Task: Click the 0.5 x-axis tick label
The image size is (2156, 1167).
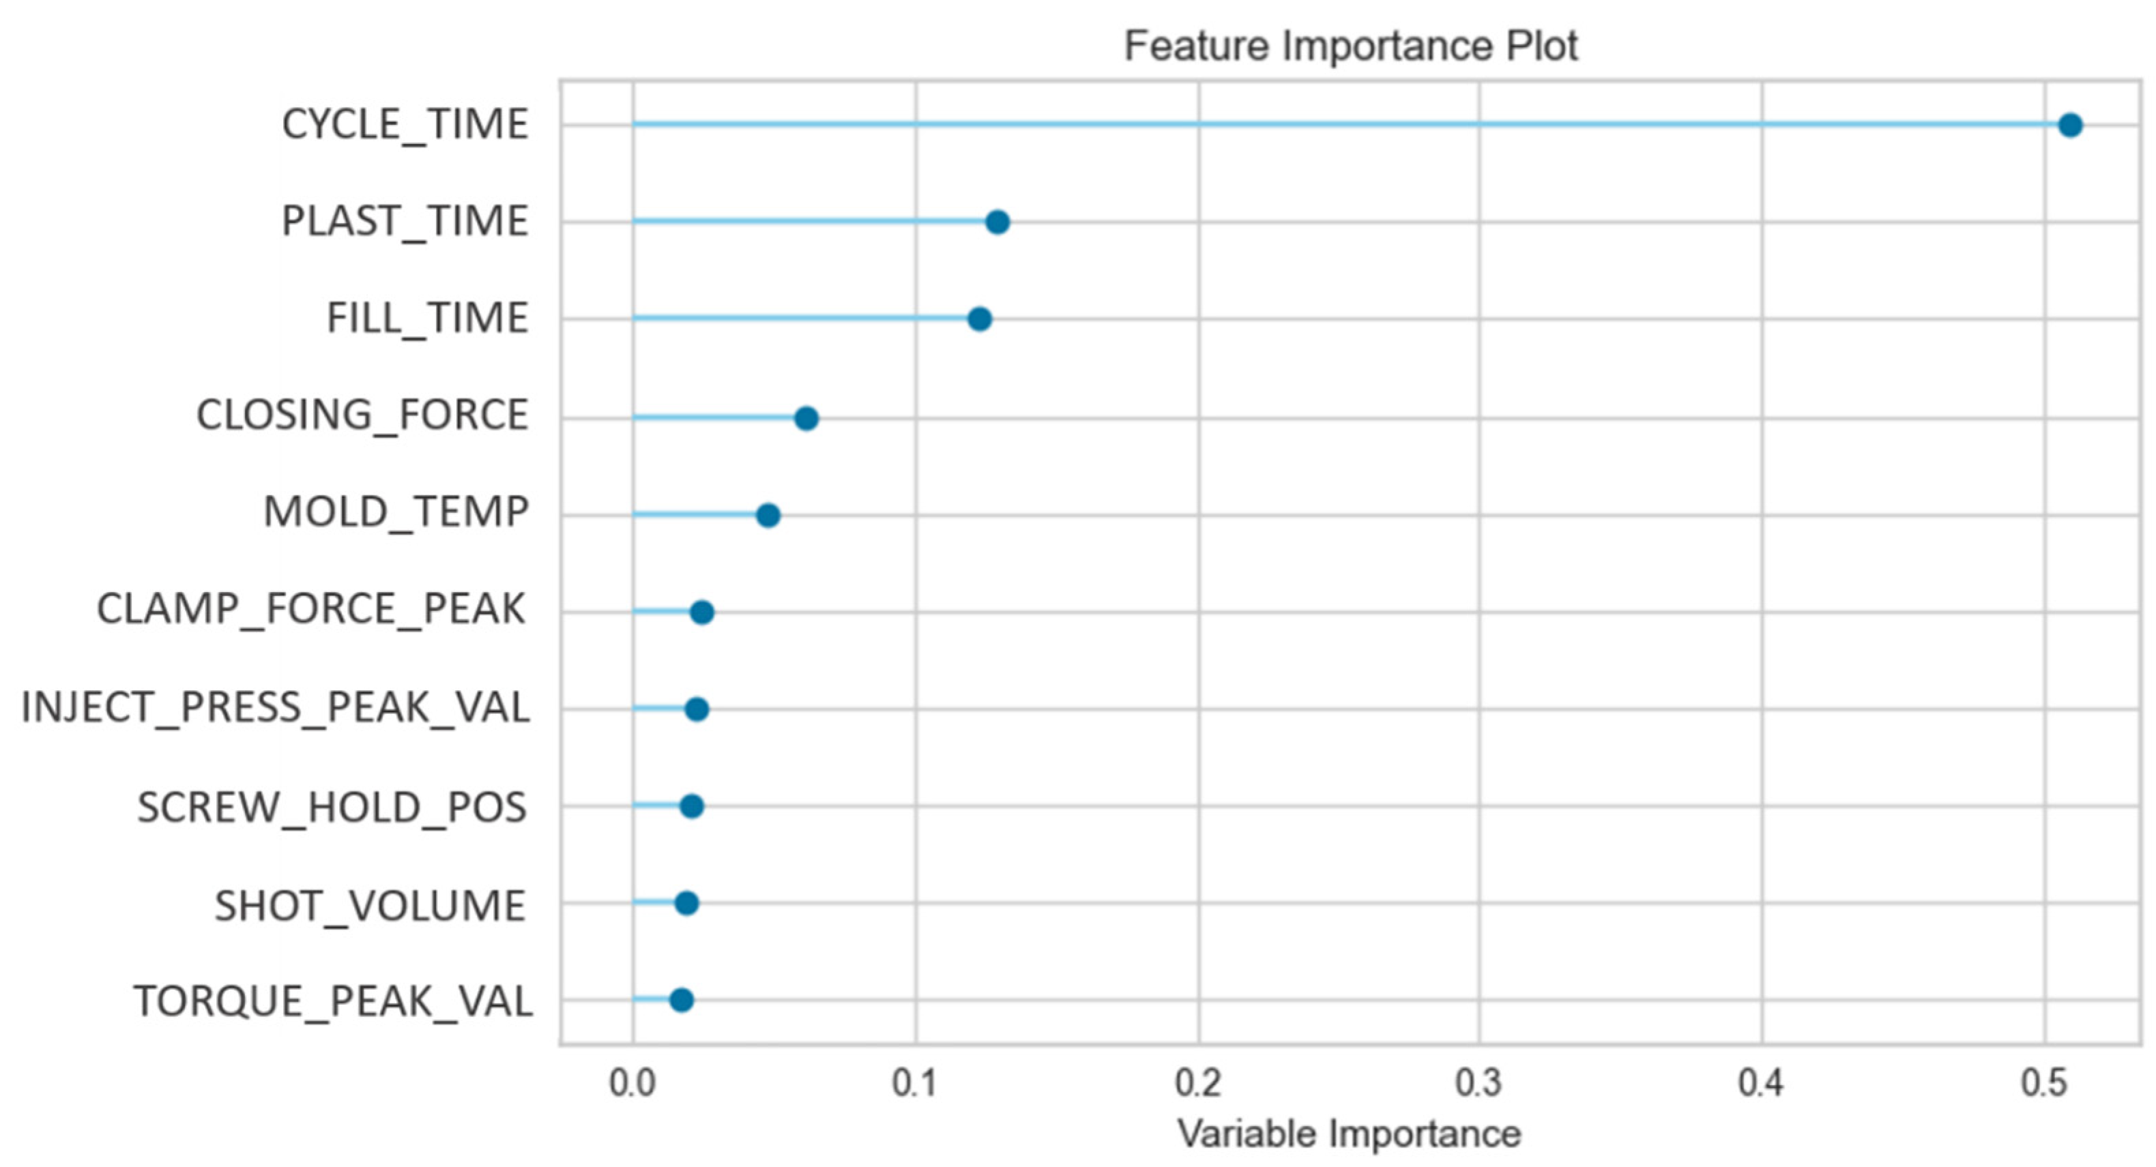Action: click(x=2044, y=1084)
